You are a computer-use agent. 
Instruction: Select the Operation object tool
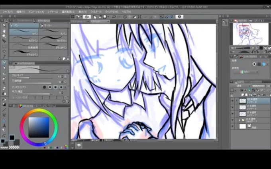[x=4, y=36]
